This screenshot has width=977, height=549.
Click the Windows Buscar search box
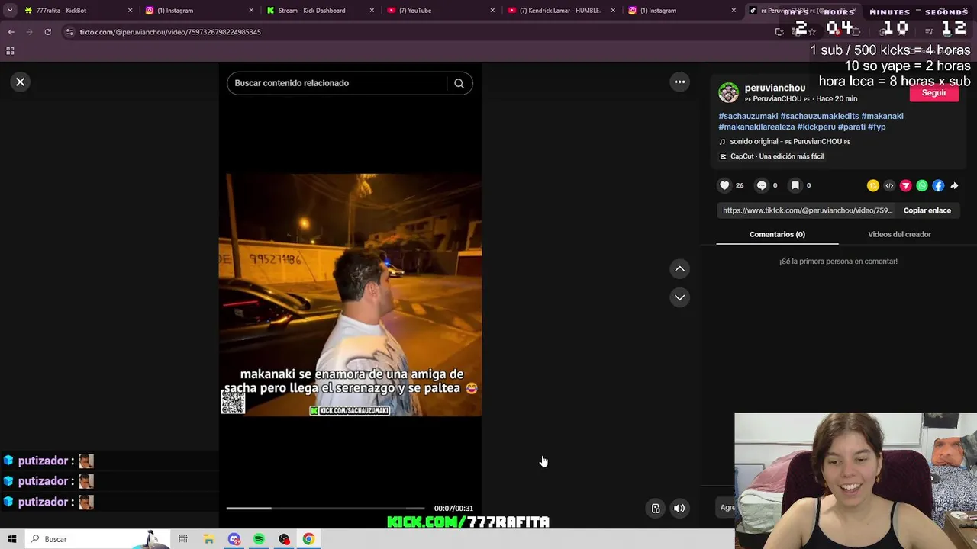coord(98,539)
